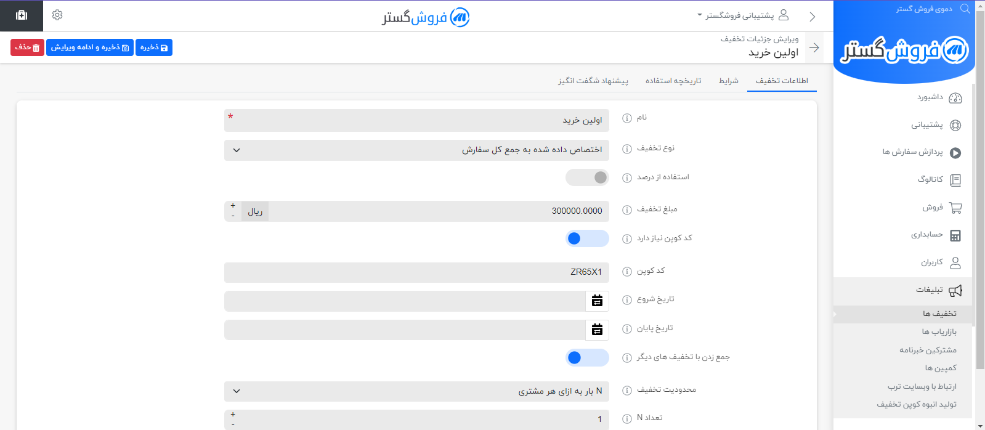Image resolution: width=985 pixels, height=430 pixels.
Task: Open فروش shopping cart icon
Action: [955, 208]
